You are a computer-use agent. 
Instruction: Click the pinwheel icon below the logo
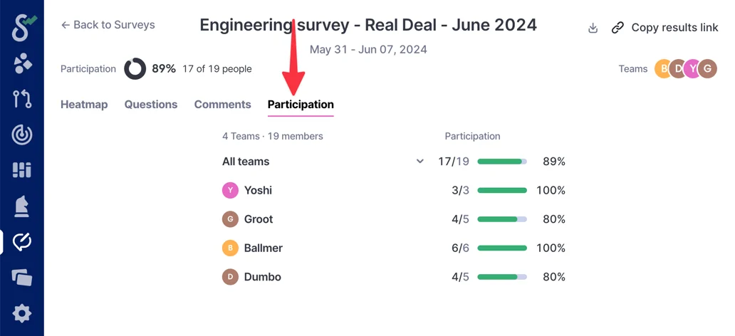(x=22, y=63)
